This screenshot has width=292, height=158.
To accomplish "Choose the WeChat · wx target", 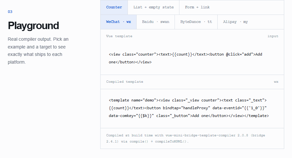I will pos(118,22).
